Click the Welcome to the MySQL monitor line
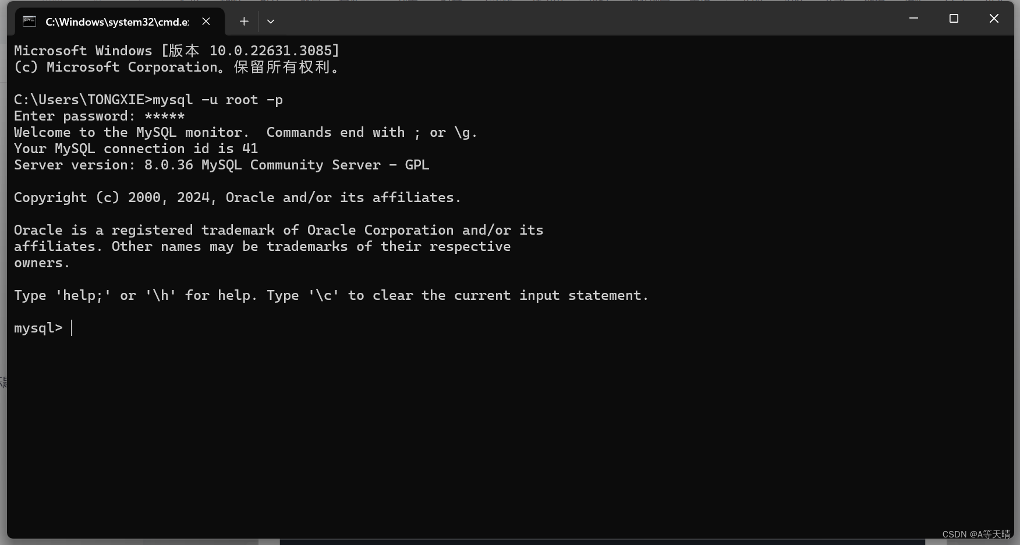The image size is (1020, 545). [x=245, y=132]
